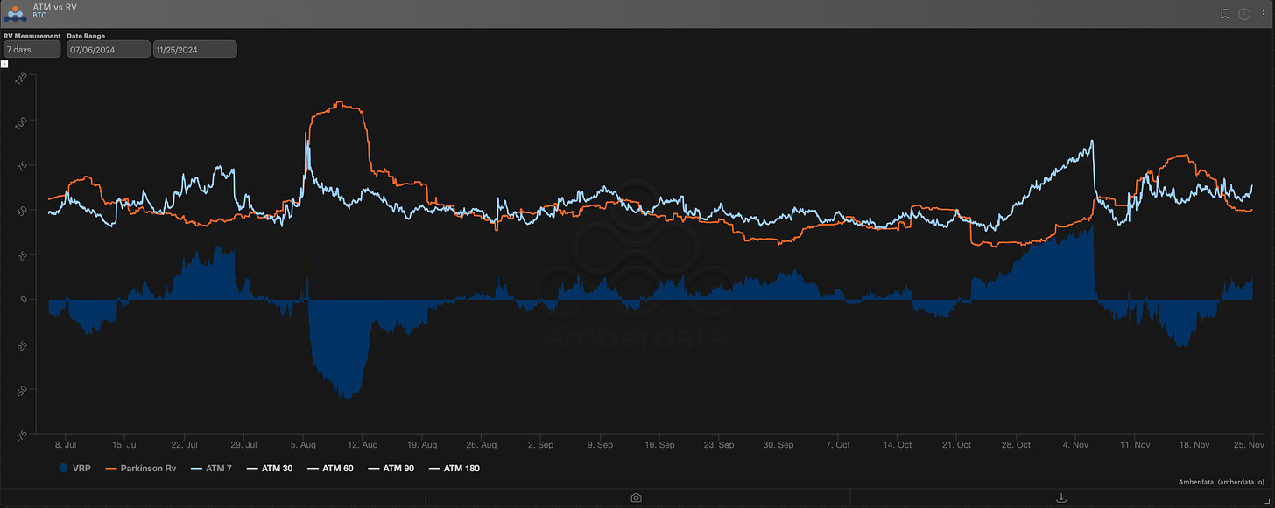Viewport: 1275px width, 508px height.
Task: Open the RV Measurement 7 days dropdown
Action: [32, 49]
